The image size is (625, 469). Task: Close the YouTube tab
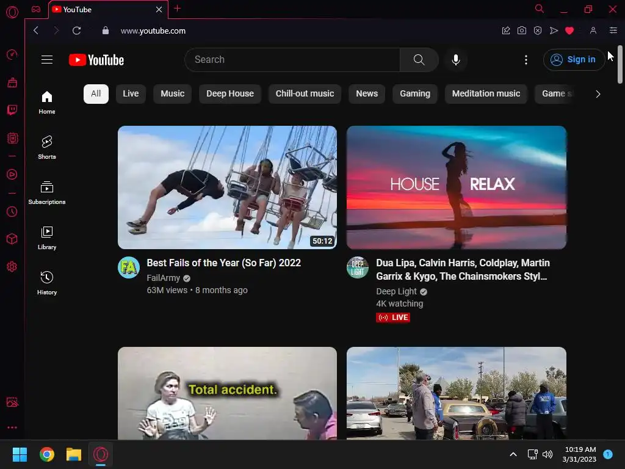pyautogui.click(x=159, y=9)
